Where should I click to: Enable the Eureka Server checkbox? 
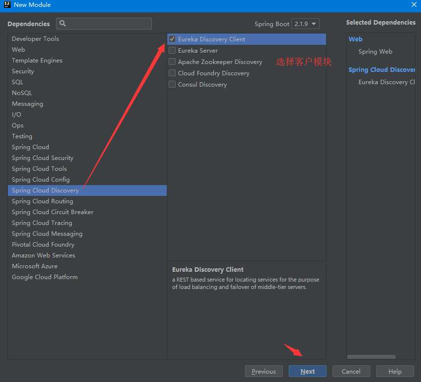[x=172, y=50]
